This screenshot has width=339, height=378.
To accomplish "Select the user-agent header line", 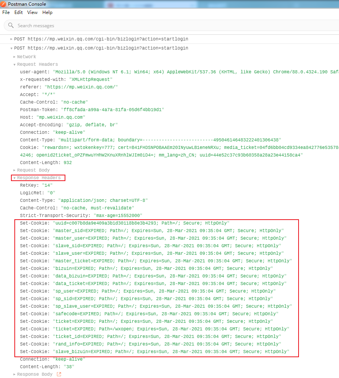I will (x=180, y=72).
